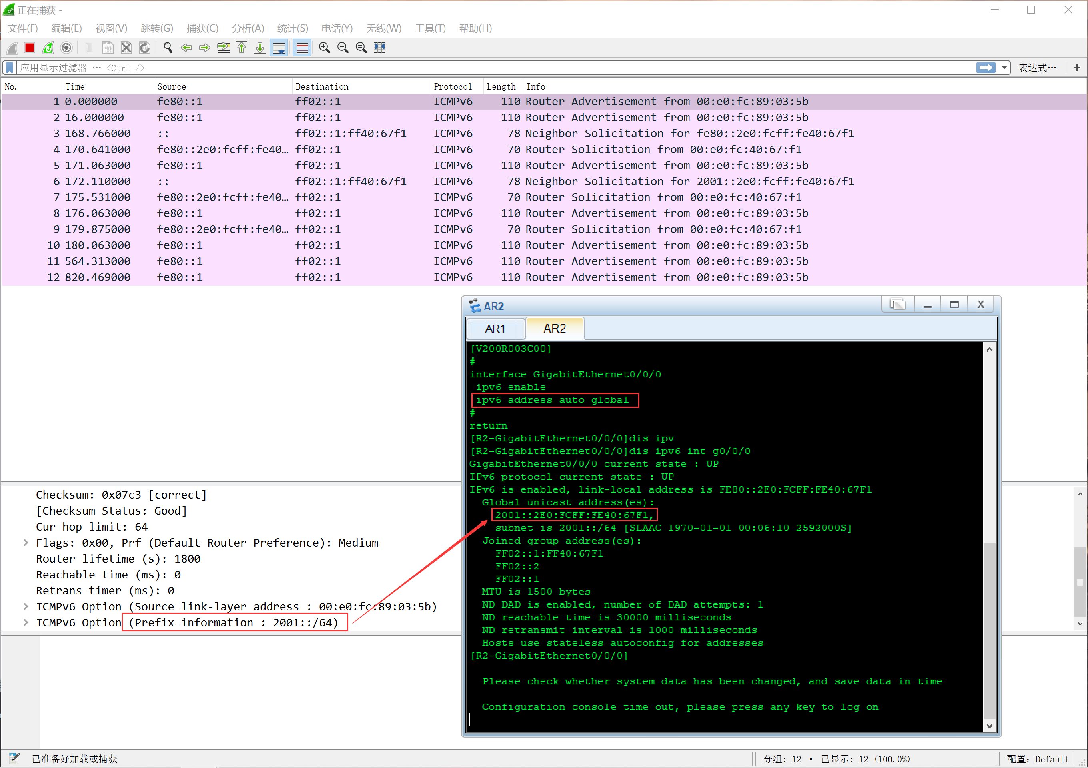Click the 表达式 expression button
The height and width of the screenshot is (768, 1088).
tap(1037, 68)
